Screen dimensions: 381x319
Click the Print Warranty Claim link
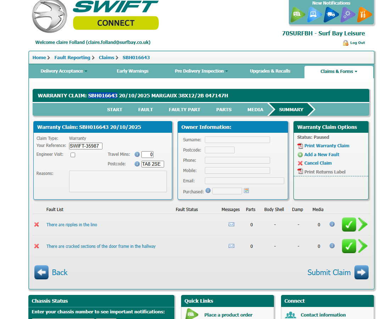click(x=326, y=146)
